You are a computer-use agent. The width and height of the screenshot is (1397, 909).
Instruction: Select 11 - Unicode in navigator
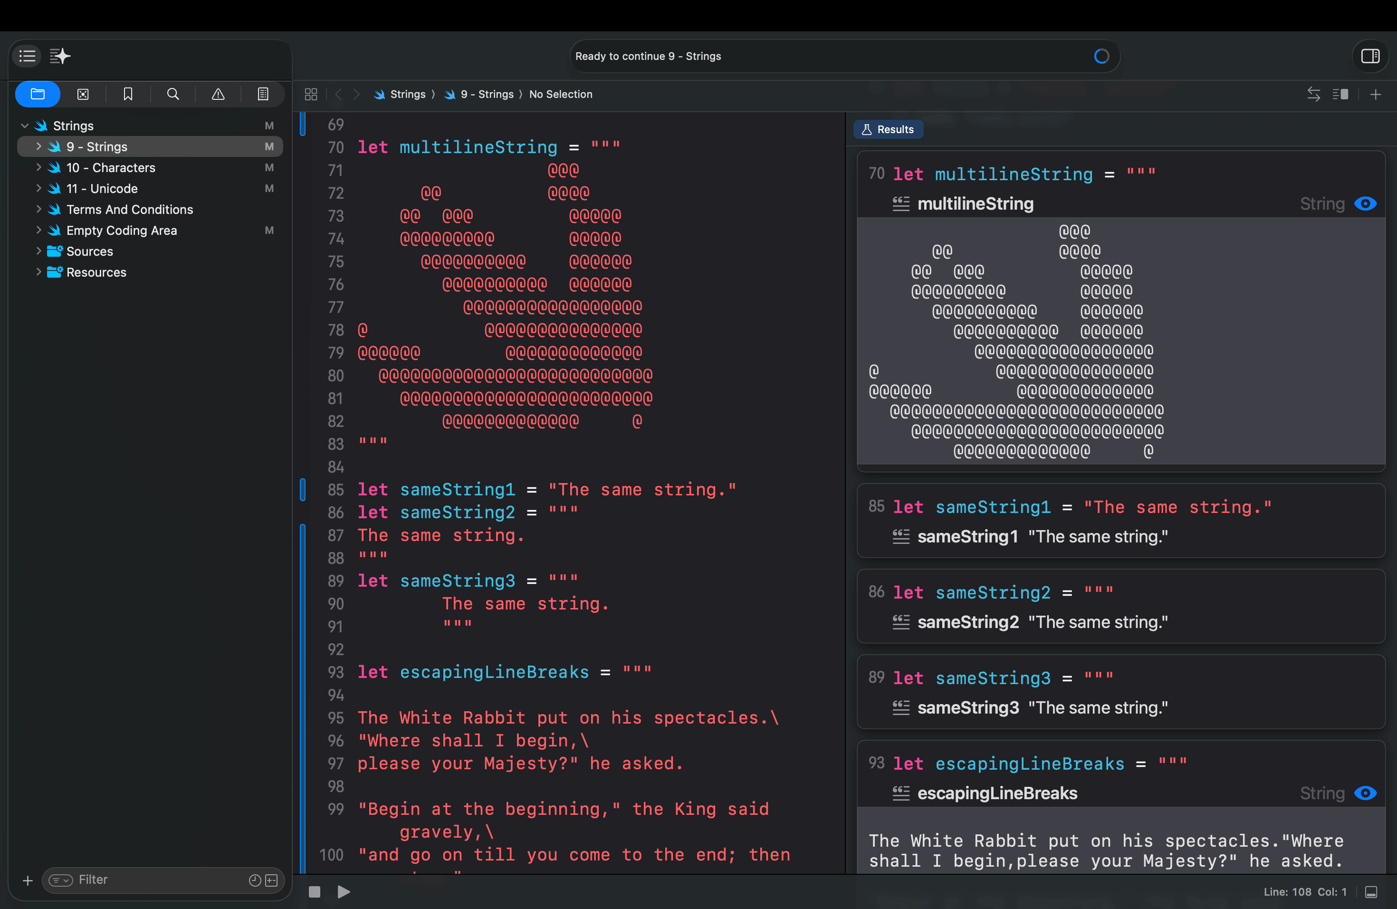pyautogui.click(x=150, y=188)
